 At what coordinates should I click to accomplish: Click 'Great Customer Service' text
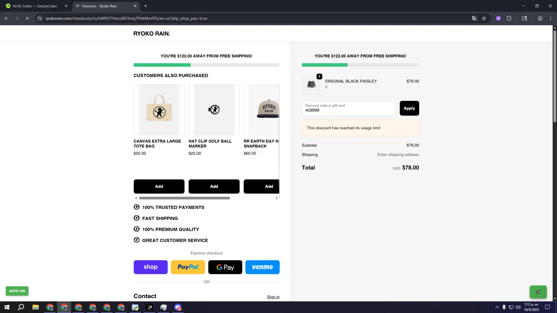[175, 240]
